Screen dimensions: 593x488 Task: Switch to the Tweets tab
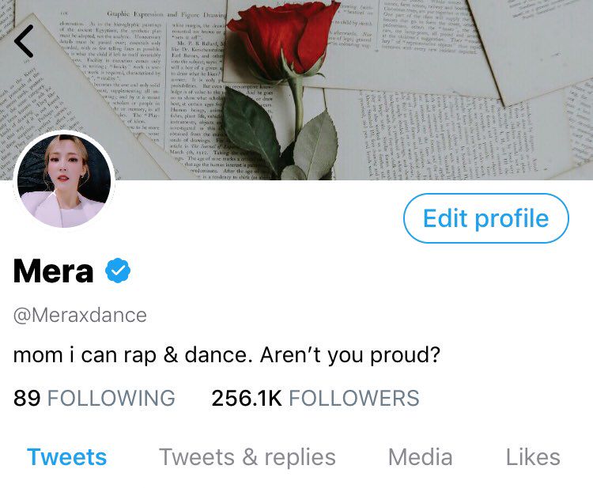66,457
